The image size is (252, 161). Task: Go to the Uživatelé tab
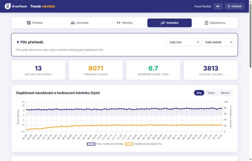pyautogui.click(x=80, y=23)
